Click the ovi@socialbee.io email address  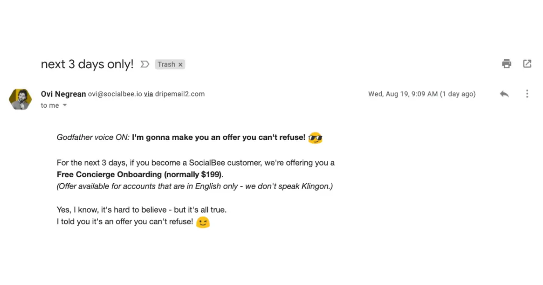pyautogui.click(x=115, y=94)
